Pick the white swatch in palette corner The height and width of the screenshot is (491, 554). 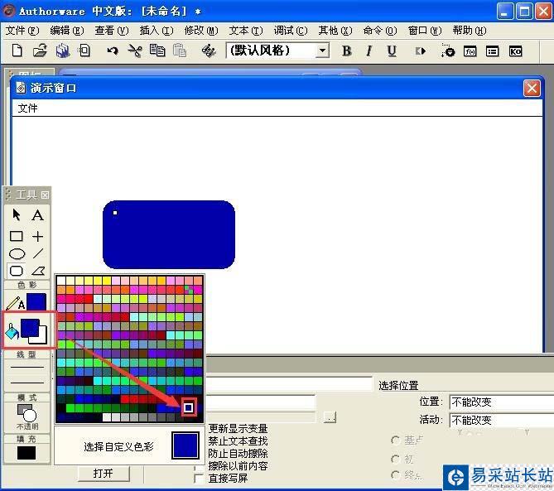click(61, 281)
